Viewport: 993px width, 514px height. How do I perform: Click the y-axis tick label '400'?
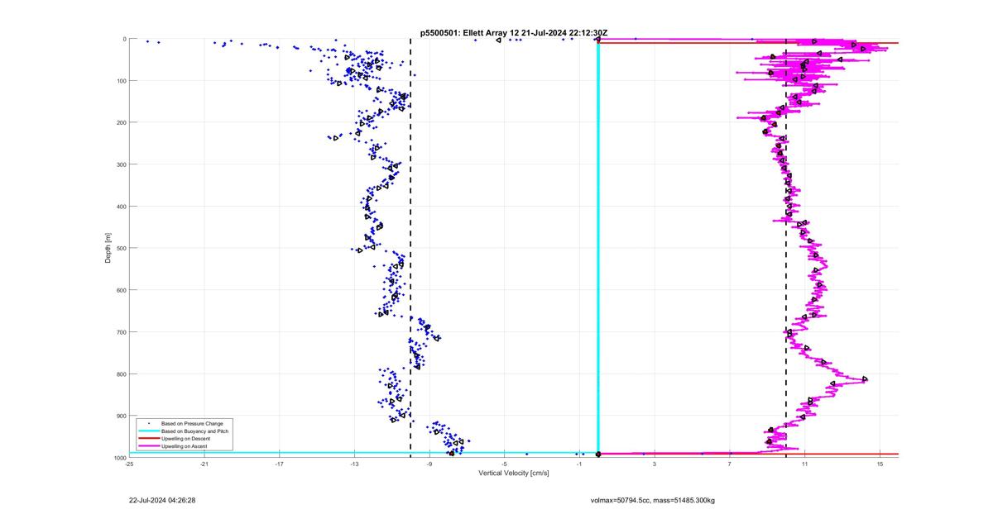pyautogui.click(x=120, y=207)
